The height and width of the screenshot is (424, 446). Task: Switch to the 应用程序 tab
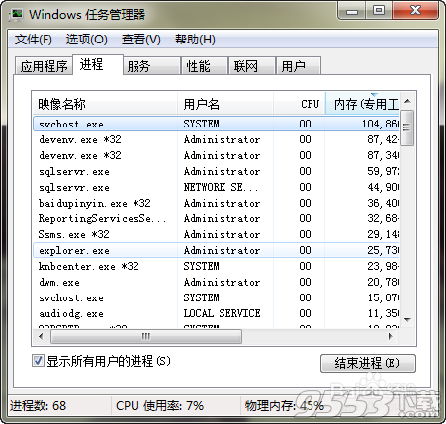point(44,66)
